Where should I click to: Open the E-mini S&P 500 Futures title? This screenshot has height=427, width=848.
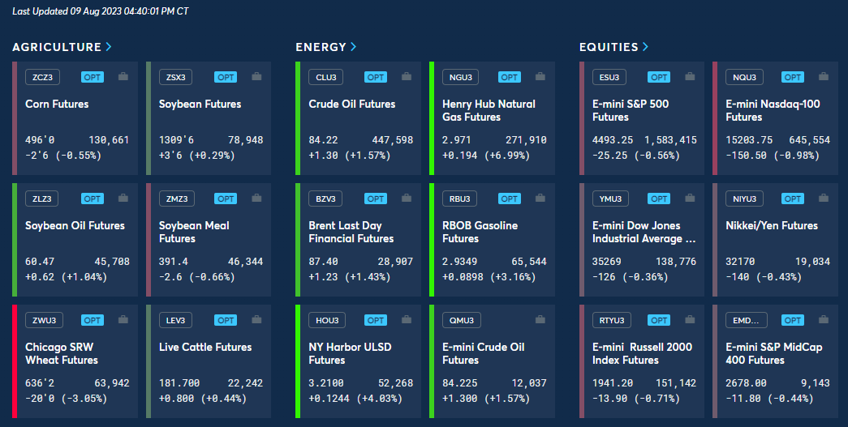click(631, 111)
